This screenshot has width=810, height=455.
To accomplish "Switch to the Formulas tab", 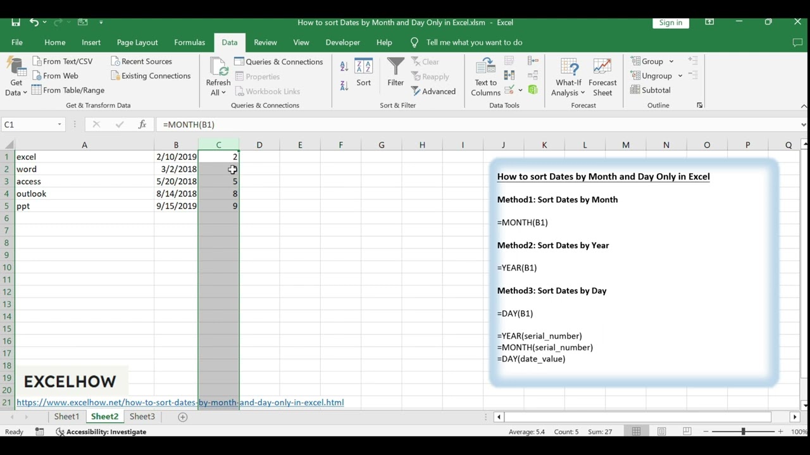I will pyautogui.click(x=189, y=42).
